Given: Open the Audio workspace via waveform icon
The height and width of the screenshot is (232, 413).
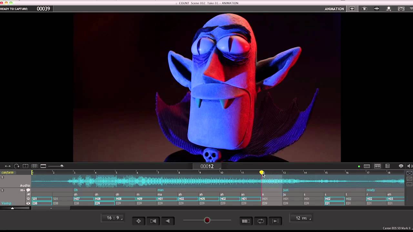Looking at the screenshot, I should (377, 9).
